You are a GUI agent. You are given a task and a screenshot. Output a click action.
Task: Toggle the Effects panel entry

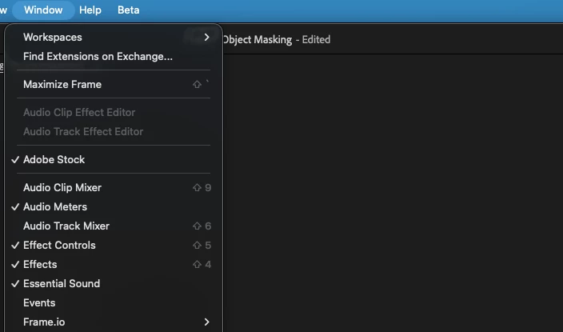pyautogui.click(x=114, y=265)
